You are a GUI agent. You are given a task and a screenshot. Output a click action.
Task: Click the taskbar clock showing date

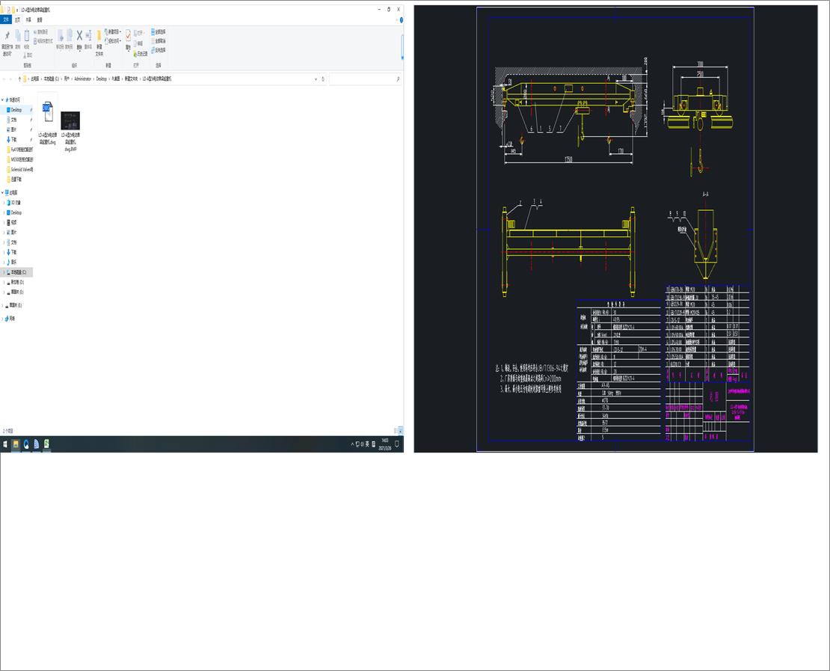[385, 444]
